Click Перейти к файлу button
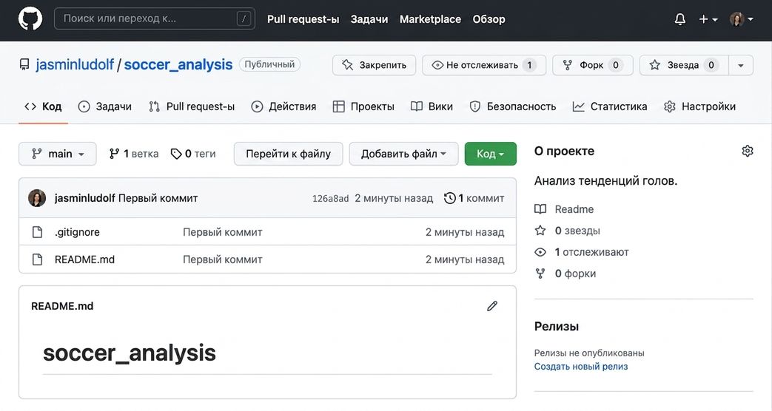 288,154
